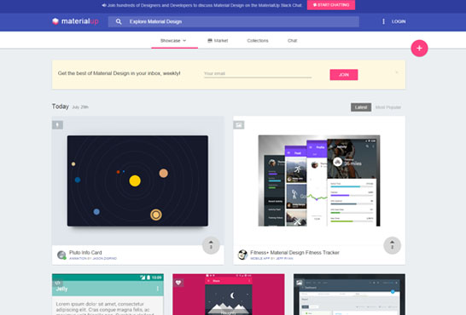Open the three-dot menu beside Login

(x=383, y=21)
